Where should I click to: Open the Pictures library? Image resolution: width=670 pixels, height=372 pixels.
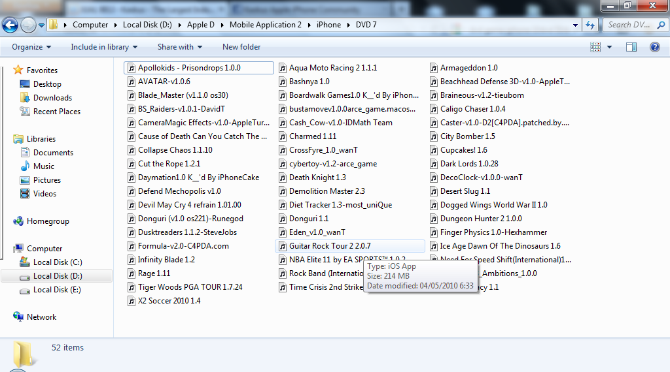pos(47,180)
